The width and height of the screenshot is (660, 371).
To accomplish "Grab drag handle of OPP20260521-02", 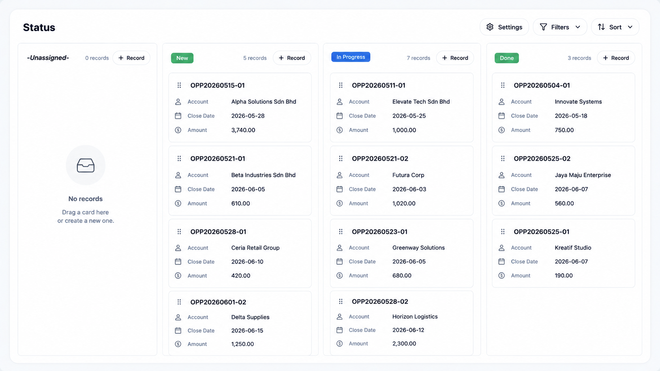I will point(341,158).
